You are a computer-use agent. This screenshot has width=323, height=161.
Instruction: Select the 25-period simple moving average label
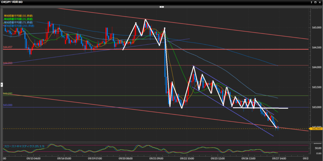point(18,19)
